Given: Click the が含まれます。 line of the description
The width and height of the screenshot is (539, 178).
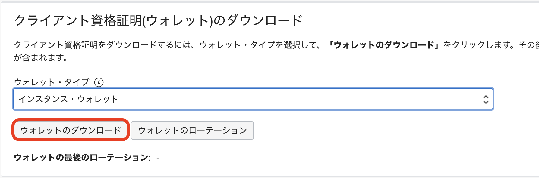Looking at the screenshot, I should 41,57.
